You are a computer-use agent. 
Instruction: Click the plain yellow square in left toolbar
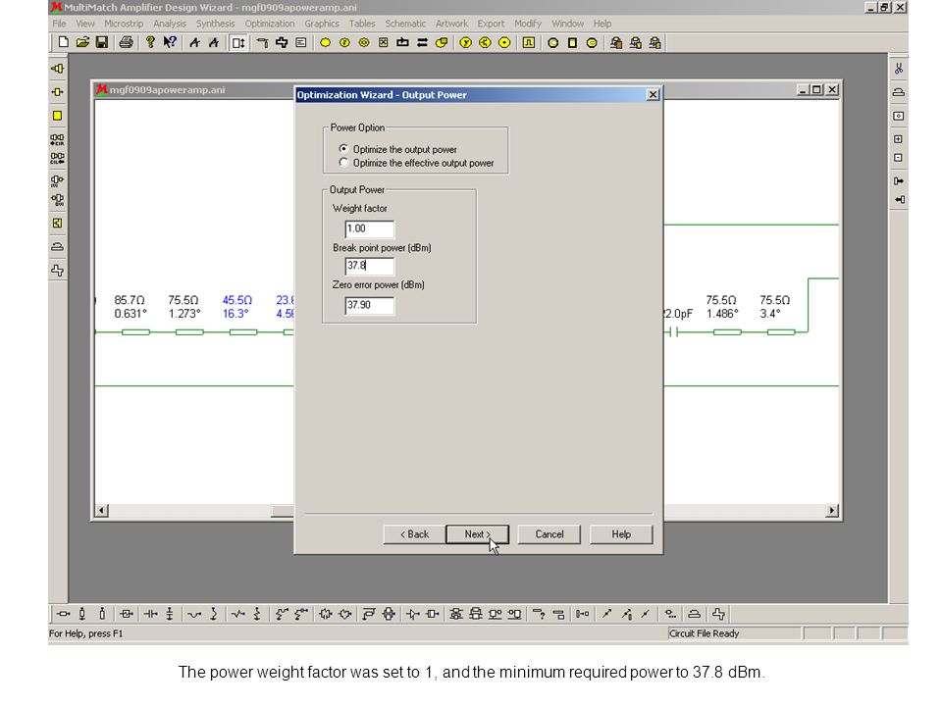pyautogui.click(x=58, y=116)
